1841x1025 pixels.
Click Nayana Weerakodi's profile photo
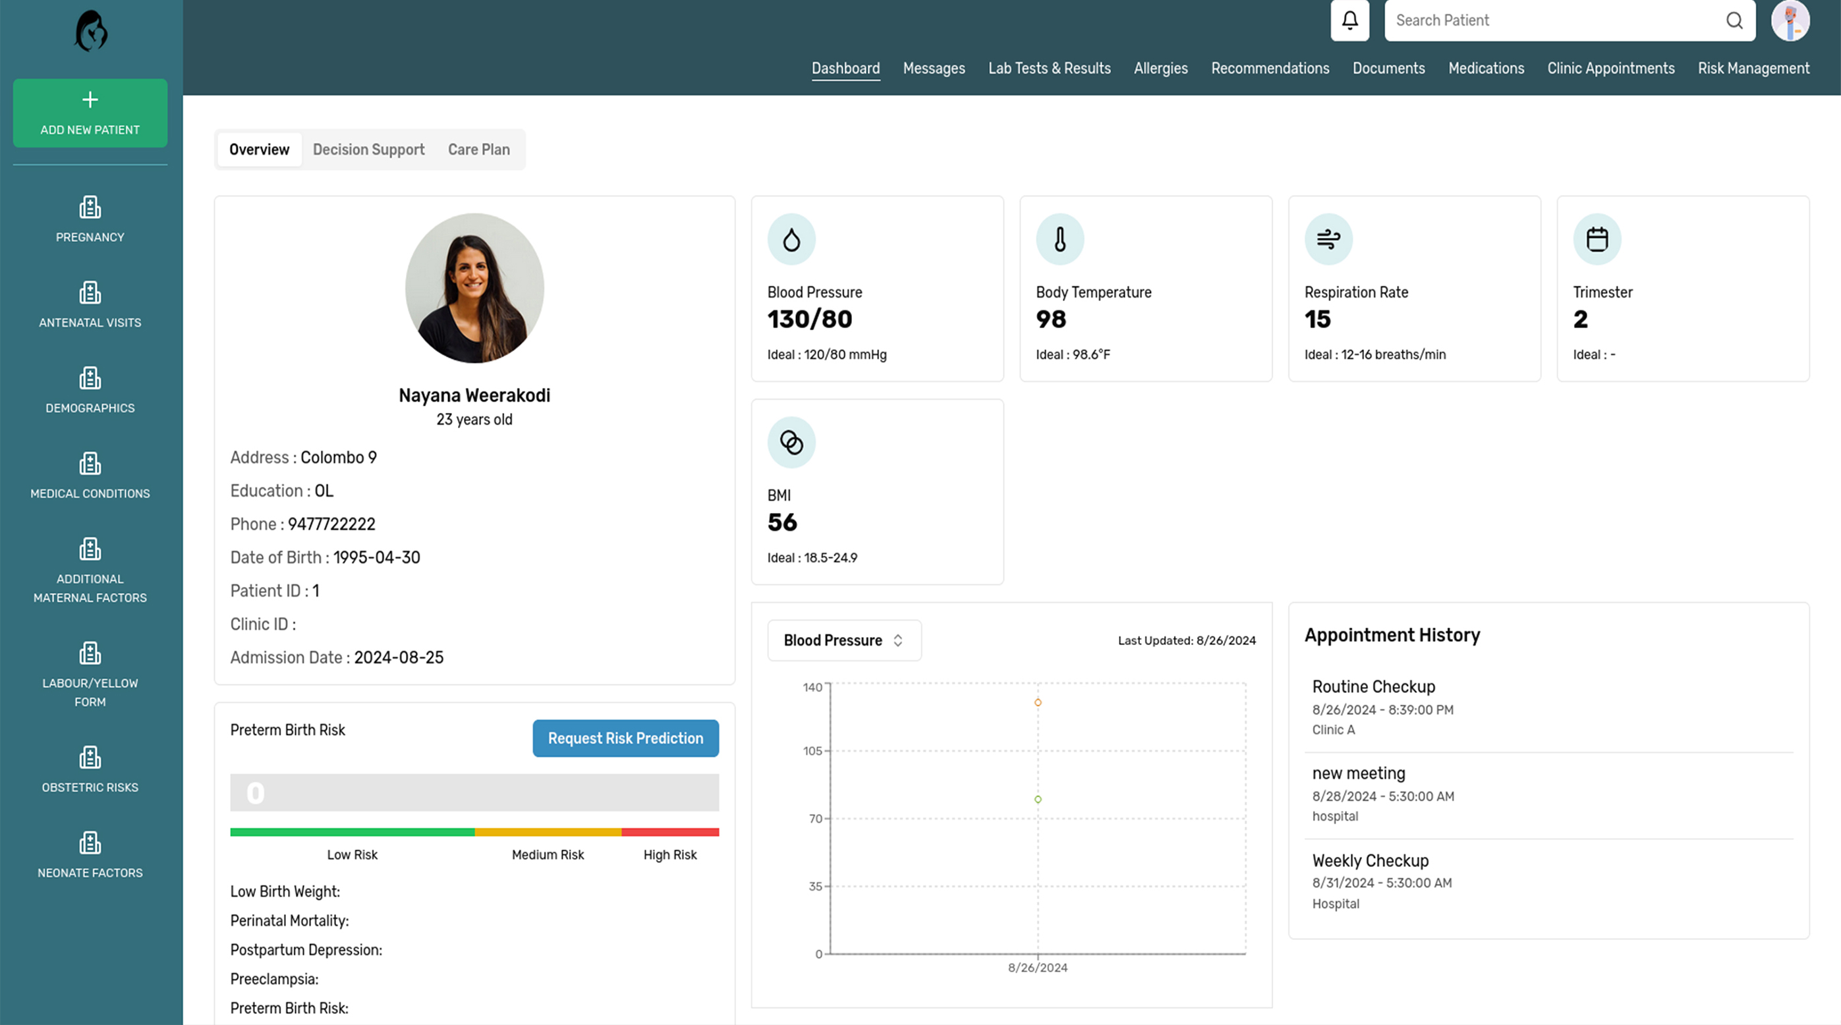(x=474, y=288)
